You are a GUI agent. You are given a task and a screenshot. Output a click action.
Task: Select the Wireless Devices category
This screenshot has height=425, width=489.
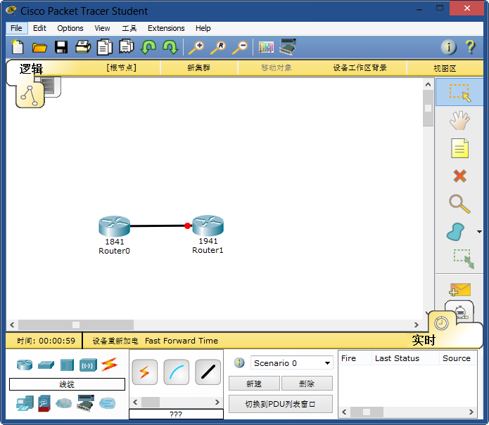click(88, 365)
